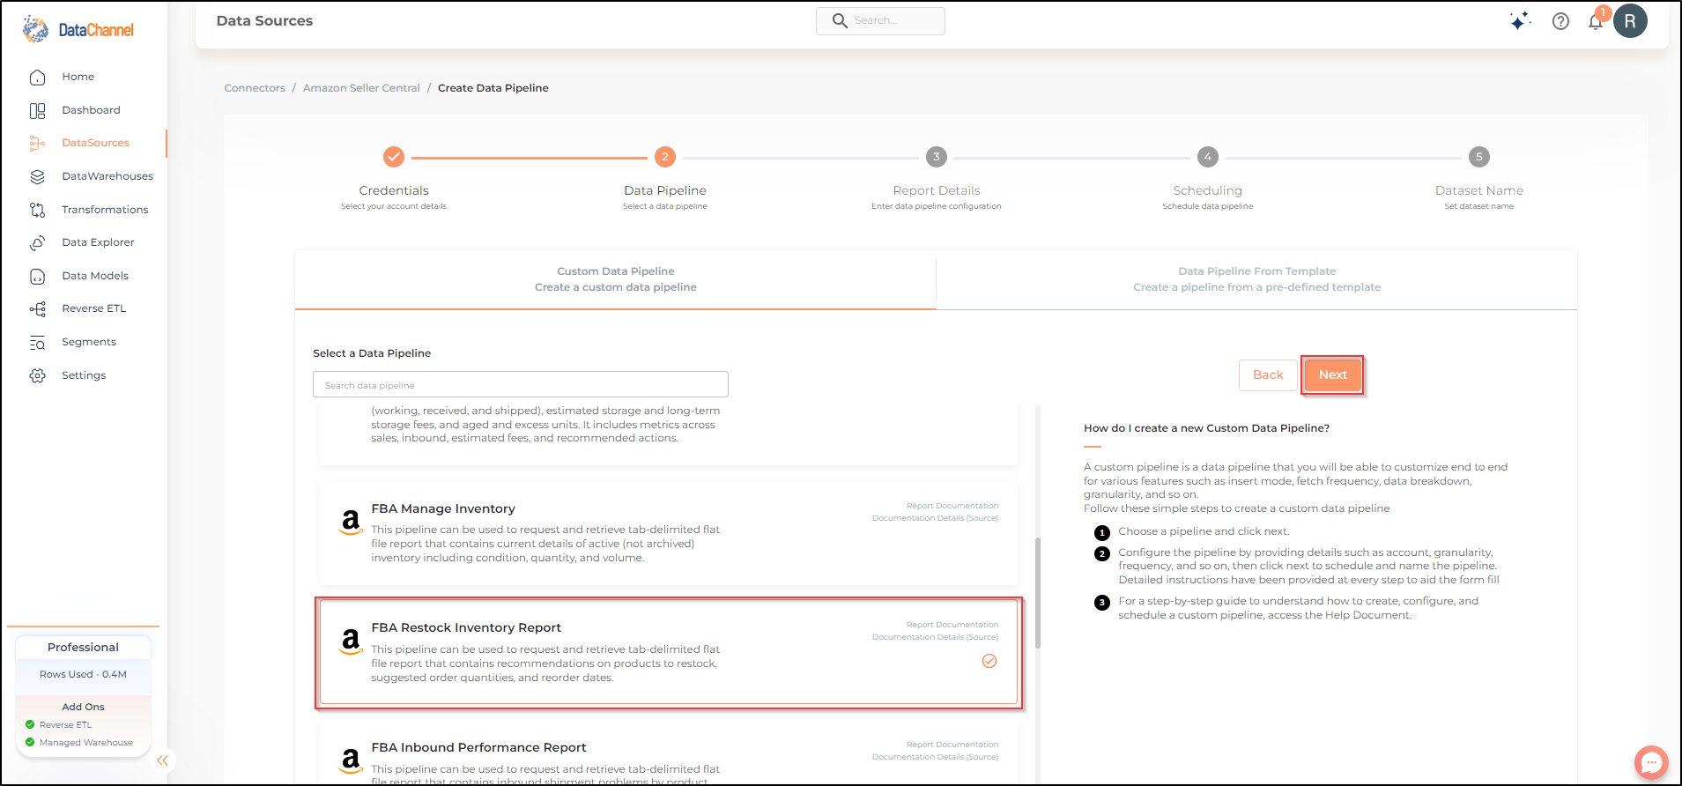This screenshot has width=1682, height=786.
Task: Open help via question mark icon
Action: pyautogui.click(x=1560, y=21)
